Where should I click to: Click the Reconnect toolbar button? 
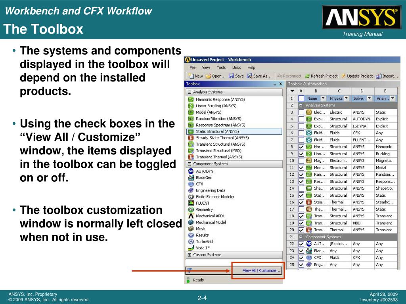pyautogui.click(x=289, y=76)
